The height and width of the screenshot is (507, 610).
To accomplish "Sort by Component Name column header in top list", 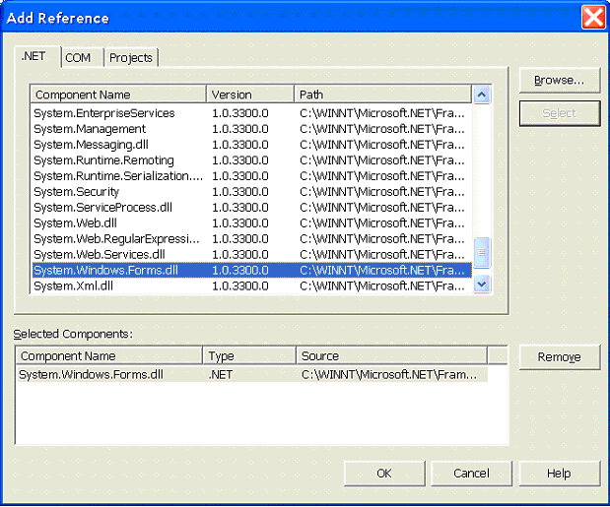I will click(x=118, y=95).
